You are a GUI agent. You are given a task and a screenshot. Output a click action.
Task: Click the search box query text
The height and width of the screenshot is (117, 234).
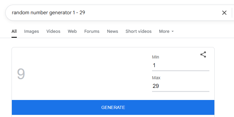point(48,13)
